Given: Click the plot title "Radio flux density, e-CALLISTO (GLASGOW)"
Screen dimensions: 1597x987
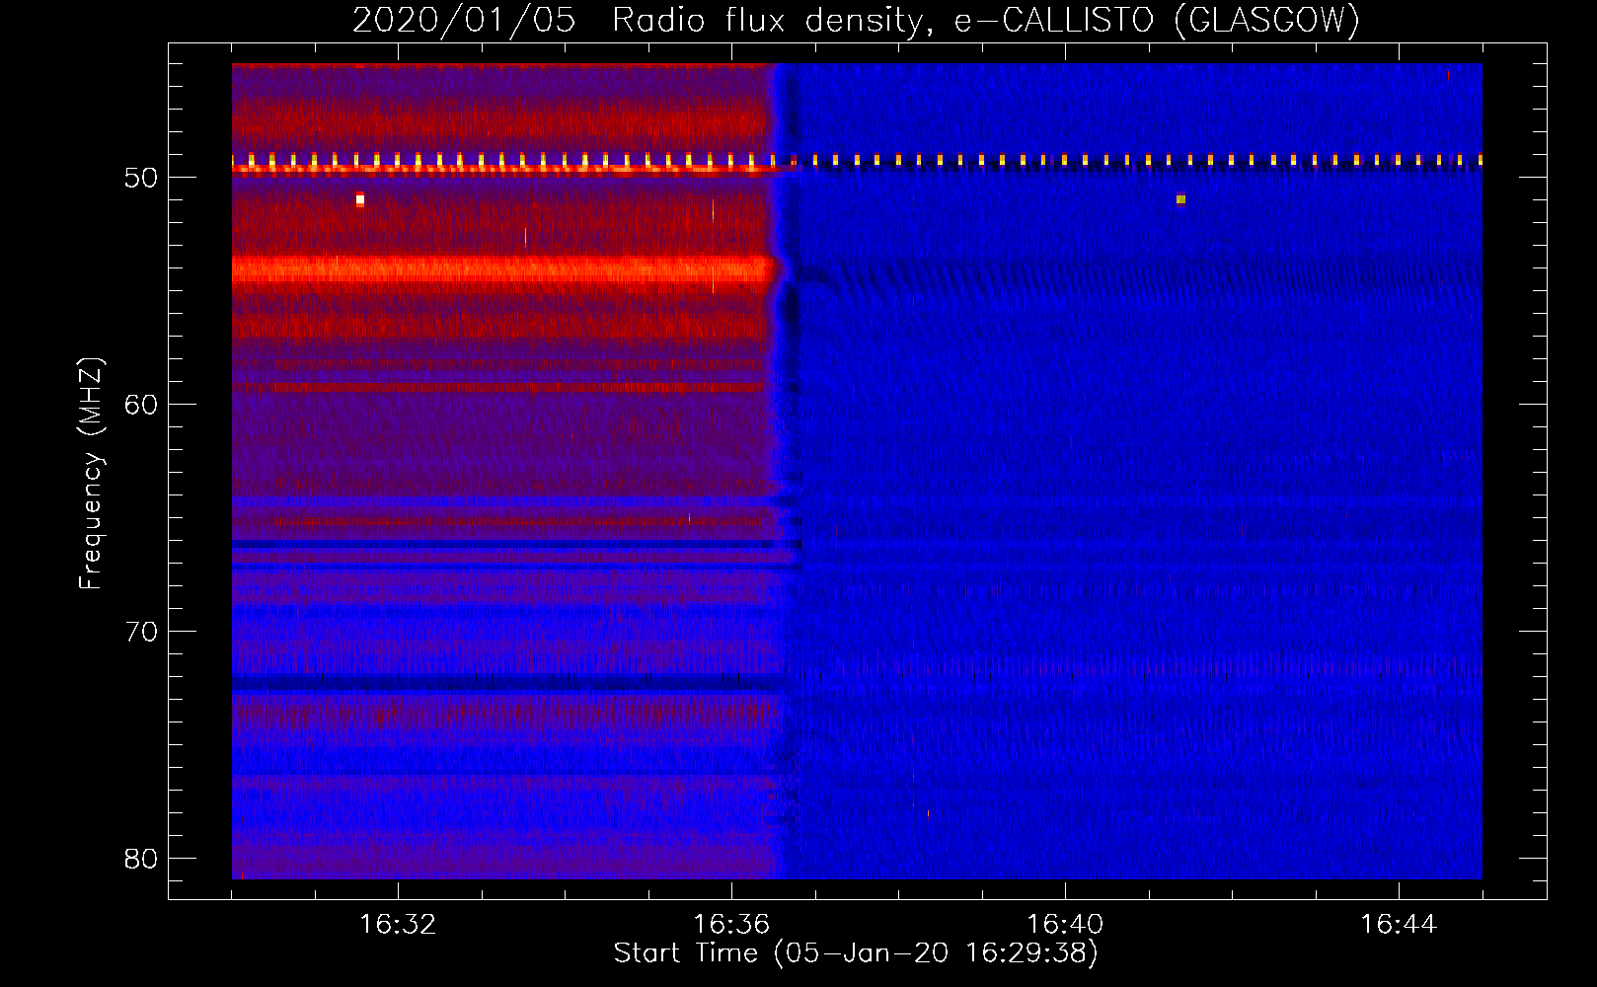Looking at the screenshot, I should (986, 20).
